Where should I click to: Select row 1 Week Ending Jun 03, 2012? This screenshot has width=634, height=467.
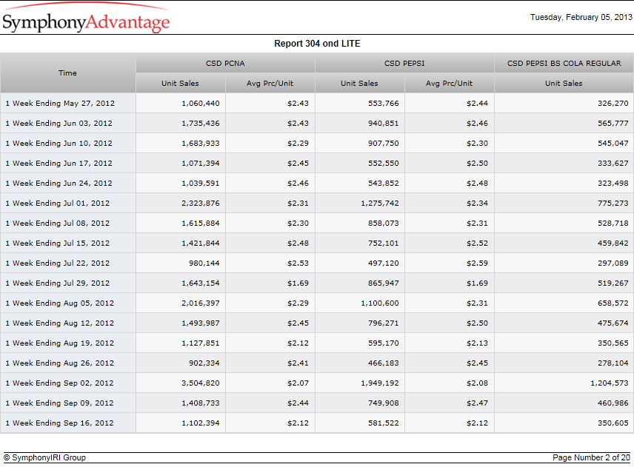[317, 123]
